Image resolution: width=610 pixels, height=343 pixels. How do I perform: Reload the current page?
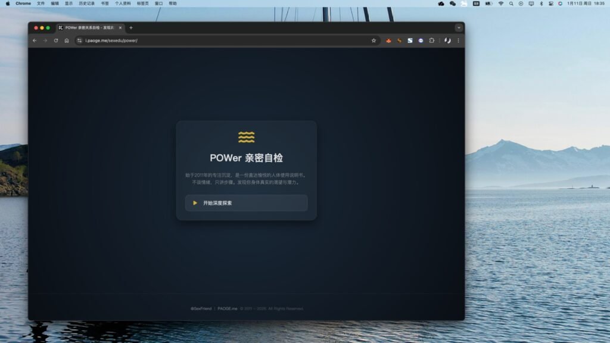point(56,40)
